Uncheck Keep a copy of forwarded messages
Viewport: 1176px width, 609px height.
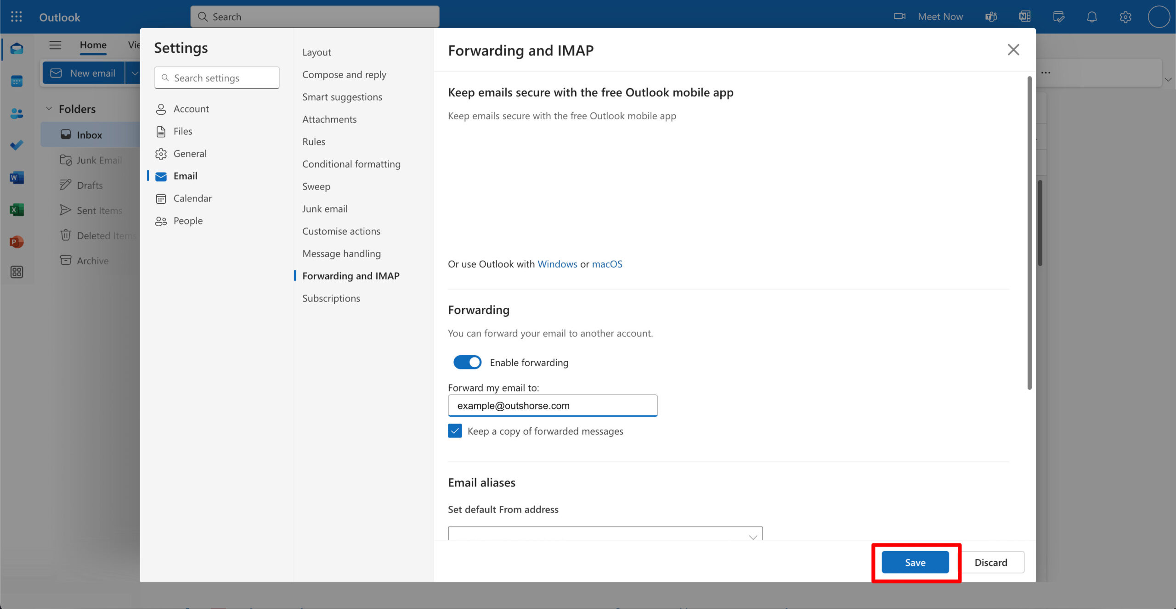tap(455, 431)
